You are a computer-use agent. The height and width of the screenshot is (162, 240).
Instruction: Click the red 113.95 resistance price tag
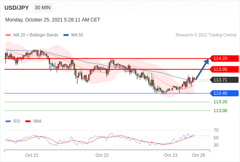tap(224, 69)
